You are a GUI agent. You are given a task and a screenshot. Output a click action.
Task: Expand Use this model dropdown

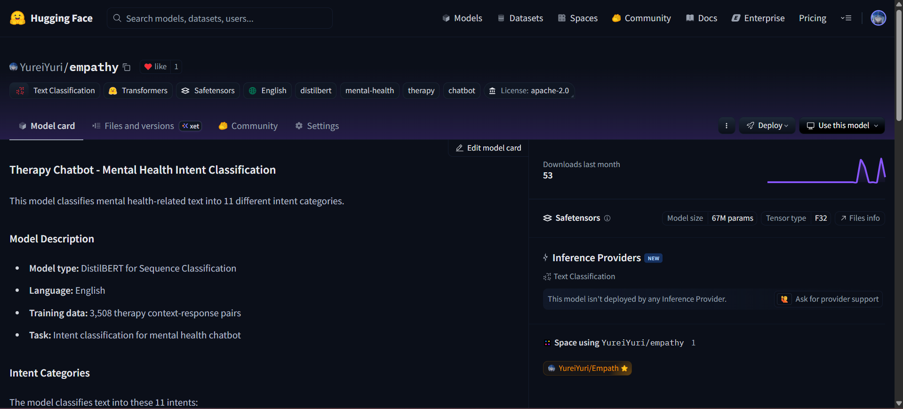[842, 126]
